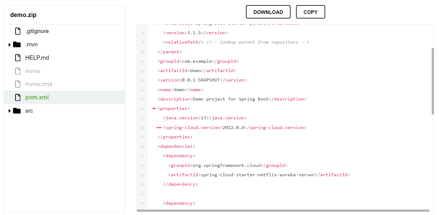Screen dimensions: 439x215
Task: Click the pom.xml file icon
Action: (x=18, y=98)
